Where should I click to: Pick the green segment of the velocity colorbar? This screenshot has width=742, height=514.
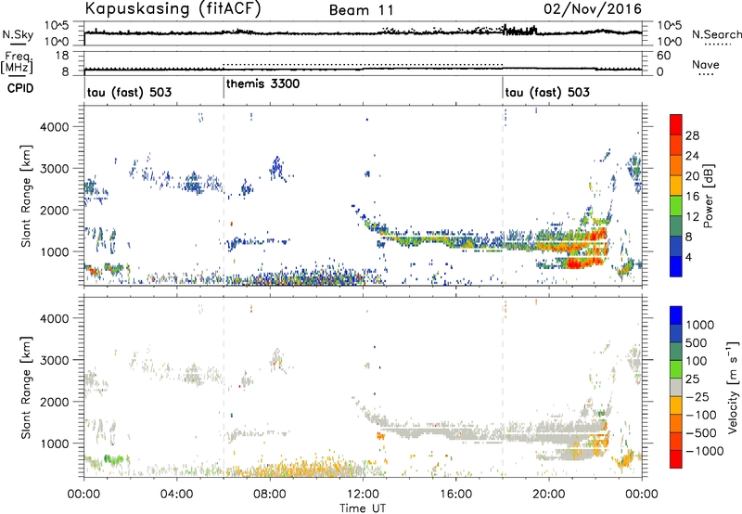click(676, 369)
